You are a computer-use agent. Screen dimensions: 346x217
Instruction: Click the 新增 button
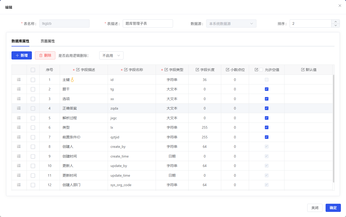[x=22, y=55]
